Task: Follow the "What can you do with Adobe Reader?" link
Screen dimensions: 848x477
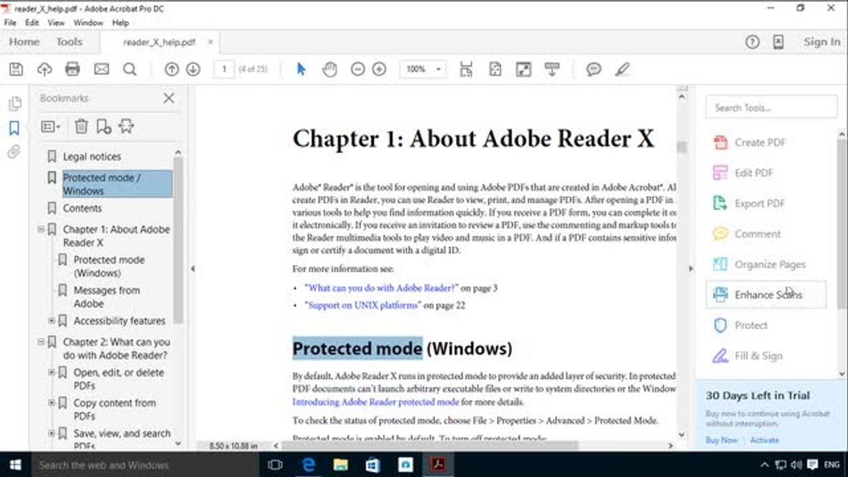Action: tap(382, 288)
